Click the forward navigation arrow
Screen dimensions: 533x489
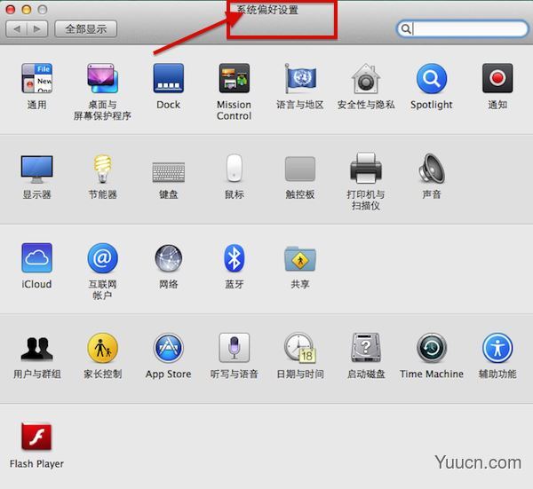pyautogui.click(x=36, y=28)
